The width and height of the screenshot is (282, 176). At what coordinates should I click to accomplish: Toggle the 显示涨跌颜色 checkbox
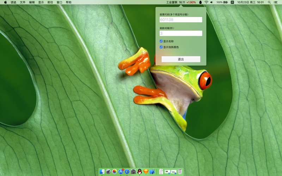(161, 47)
